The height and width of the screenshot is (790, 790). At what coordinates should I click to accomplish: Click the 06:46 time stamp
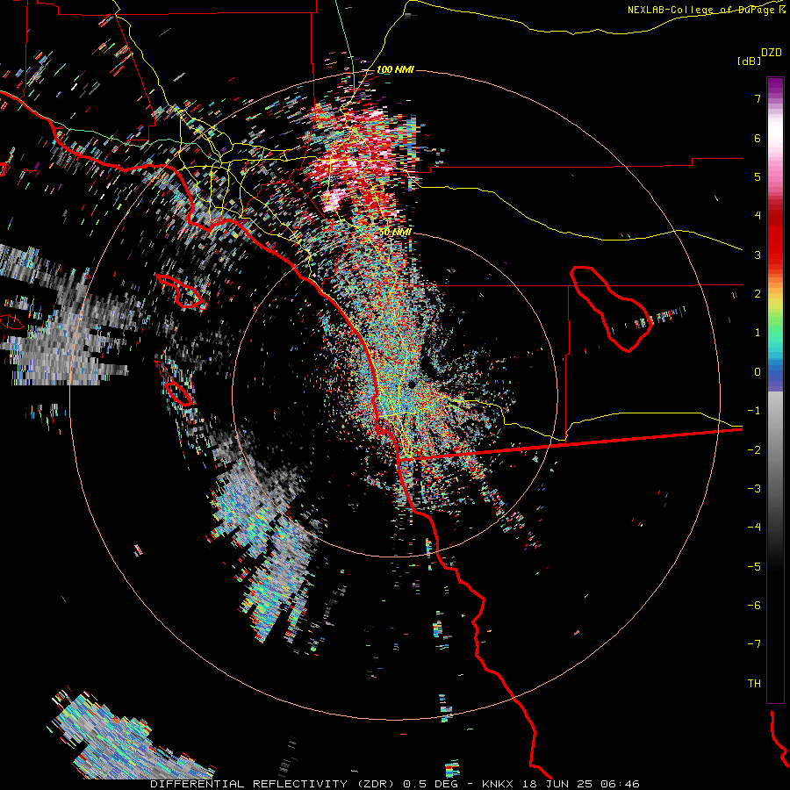coord(621,784)
